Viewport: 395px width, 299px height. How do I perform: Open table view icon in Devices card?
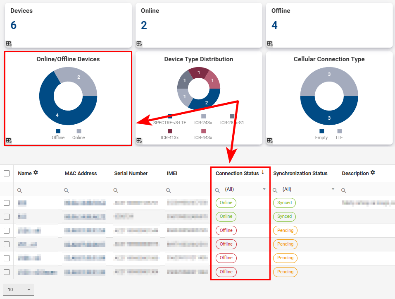coord(9,43)
